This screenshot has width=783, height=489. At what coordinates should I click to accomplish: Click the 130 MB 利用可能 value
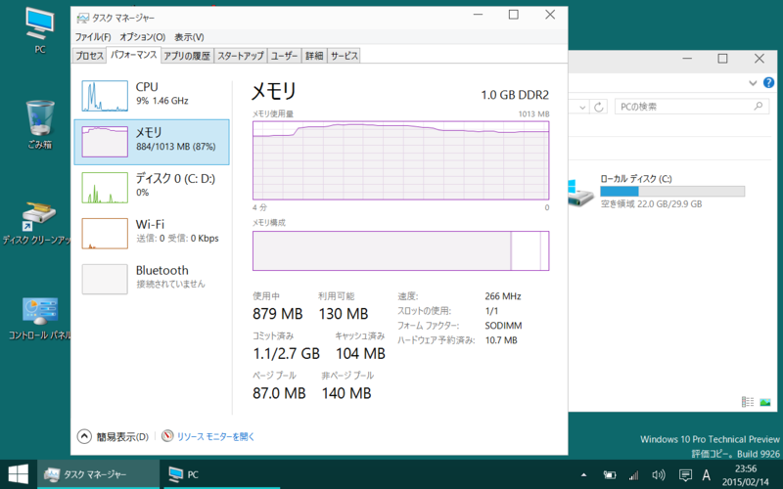pyautogui.click(x=344, y=314)
